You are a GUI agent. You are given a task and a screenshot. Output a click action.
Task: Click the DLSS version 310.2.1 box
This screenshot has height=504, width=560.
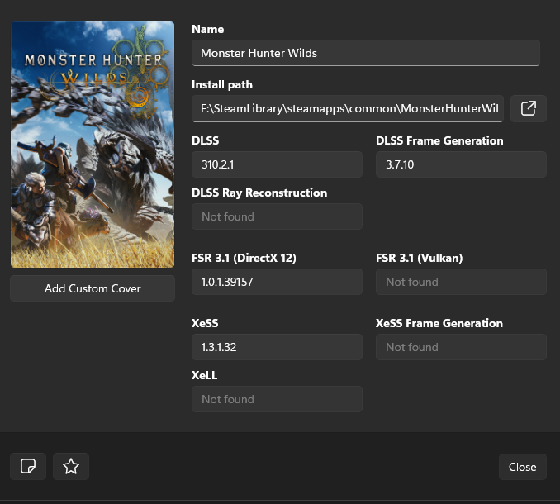[277, 164]
